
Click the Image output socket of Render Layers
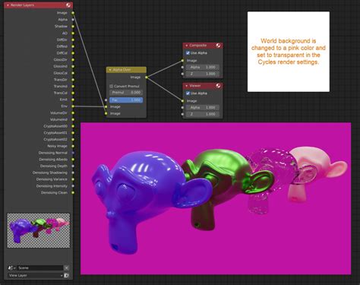(73, 13)
